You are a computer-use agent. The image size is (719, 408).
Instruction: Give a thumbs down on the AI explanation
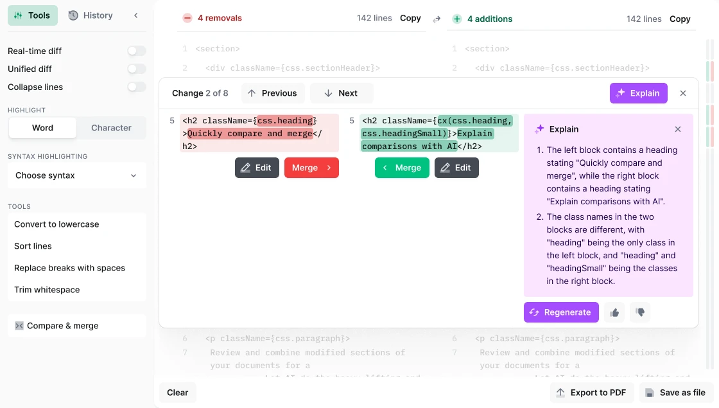(x=640, y=312)
